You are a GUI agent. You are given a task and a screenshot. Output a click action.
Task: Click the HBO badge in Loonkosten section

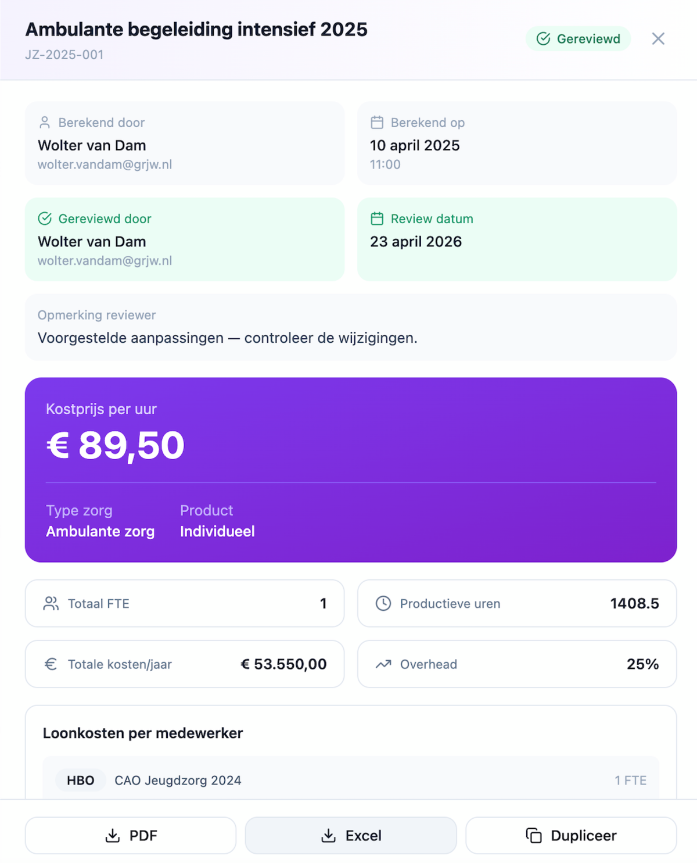[81, 780]
